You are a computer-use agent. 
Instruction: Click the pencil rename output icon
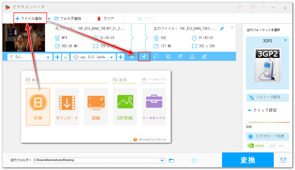coord(222,28)
